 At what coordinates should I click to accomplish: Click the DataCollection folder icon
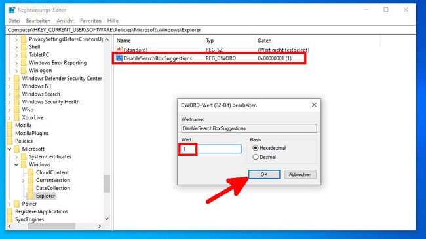pos(31,188)
